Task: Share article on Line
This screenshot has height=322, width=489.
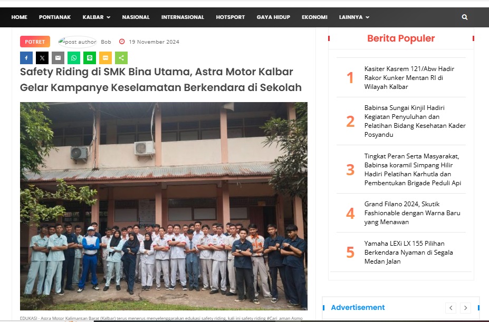Action: (90, 58)
